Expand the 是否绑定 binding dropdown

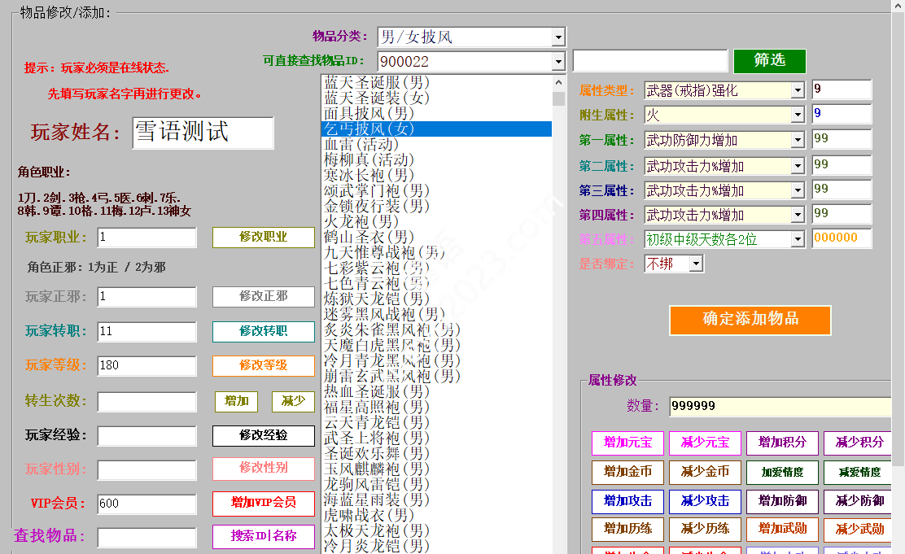(x=695, y=264)
